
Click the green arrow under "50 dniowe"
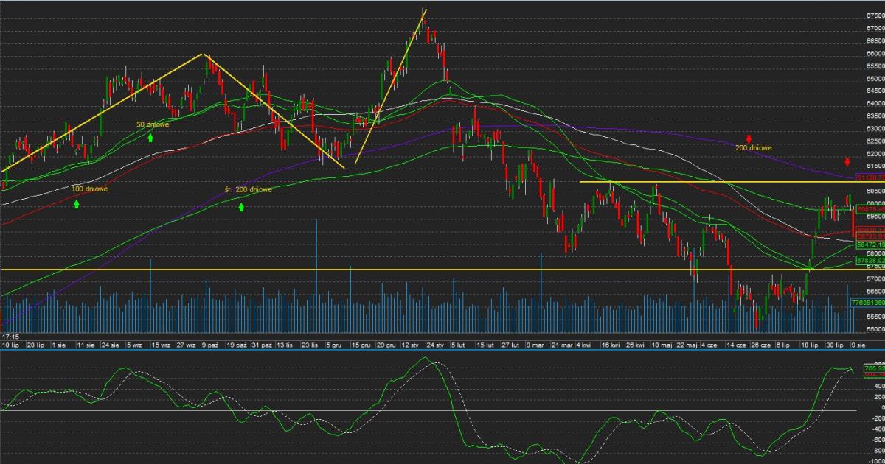150,137
